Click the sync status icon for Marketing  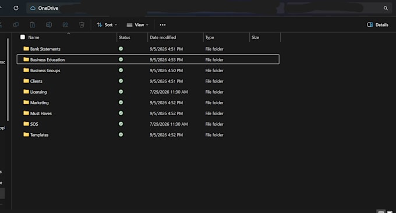coord(121,102)
